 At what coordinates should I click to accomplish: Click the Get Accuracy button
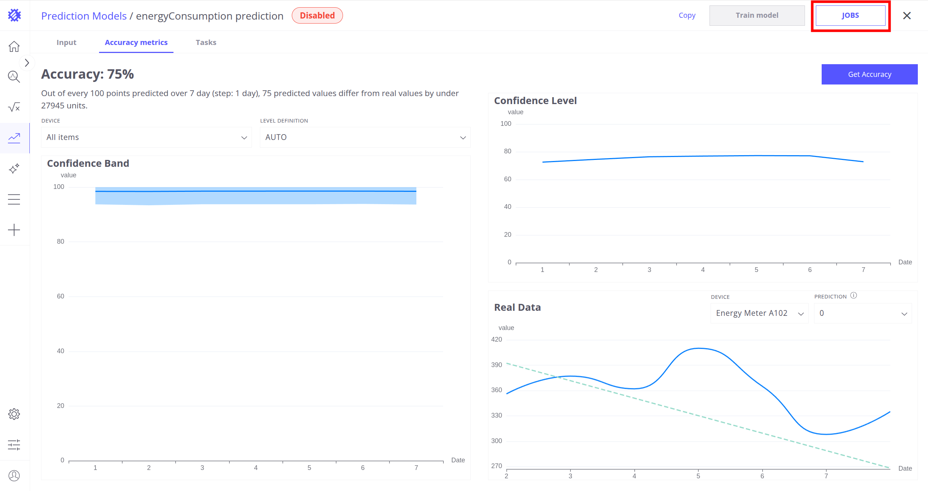(869, 74)
